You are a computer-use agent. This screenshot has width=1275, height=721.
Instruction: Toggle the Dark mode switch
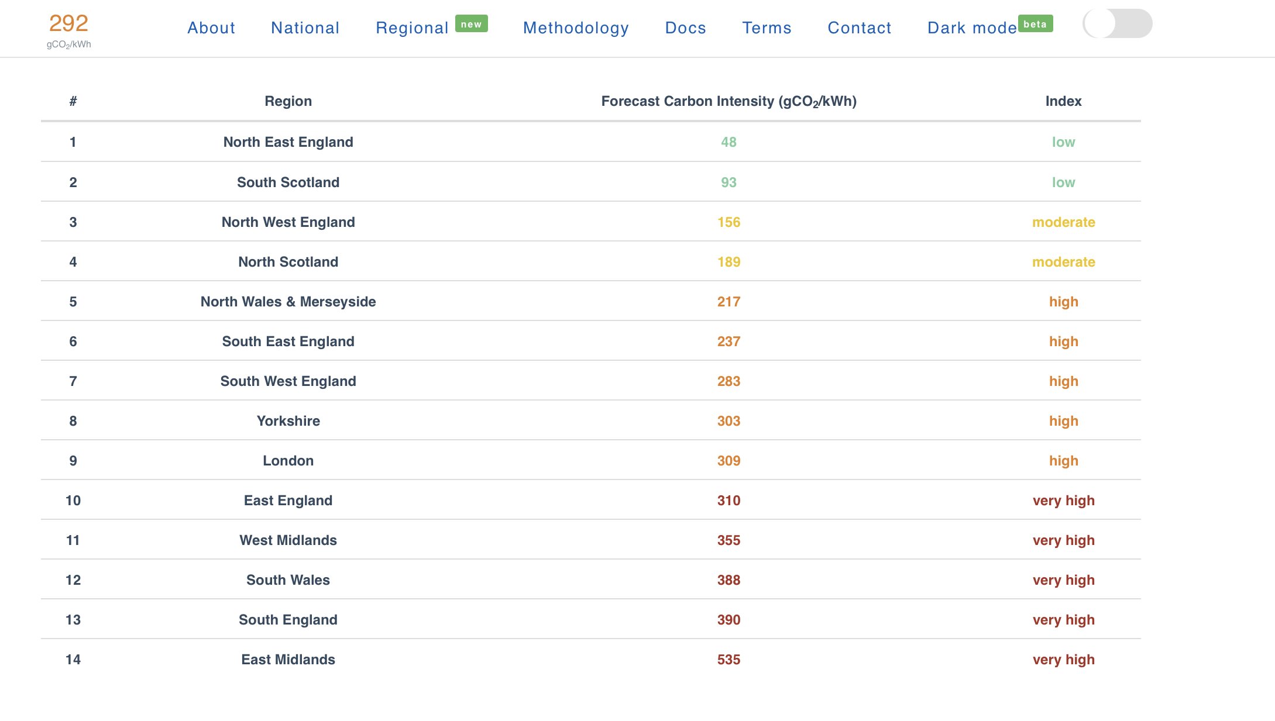click(x=1117, y=24)
